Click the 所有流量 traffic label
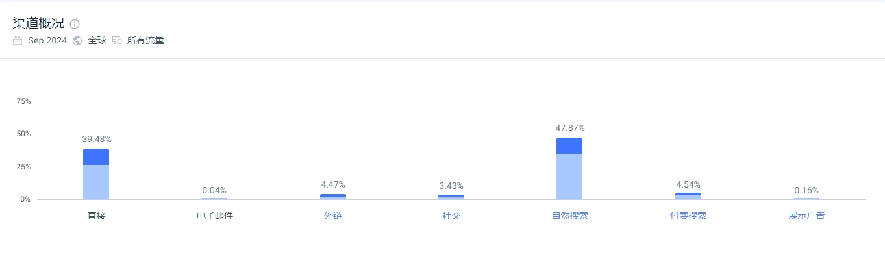The height and width of the screenshot is (255, 885). point(145,40)
